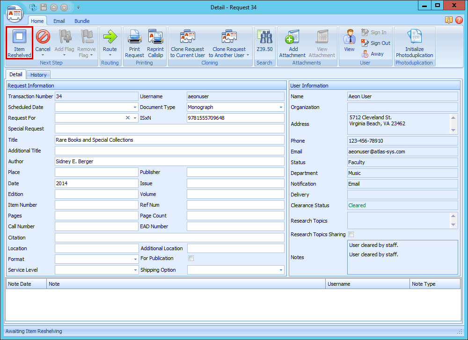Viewport: 468px width, 340px height.
Task: Open the Document Type dropdown
Action: [280, 107]
